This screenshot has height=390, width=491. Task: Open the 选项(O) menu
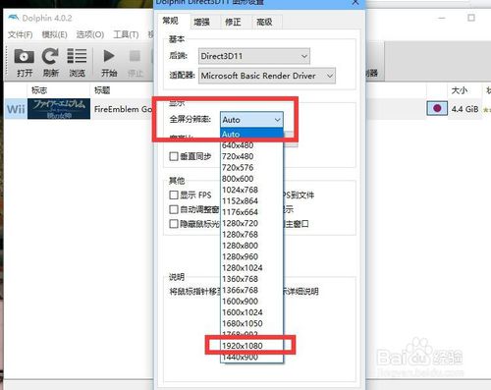90,34
